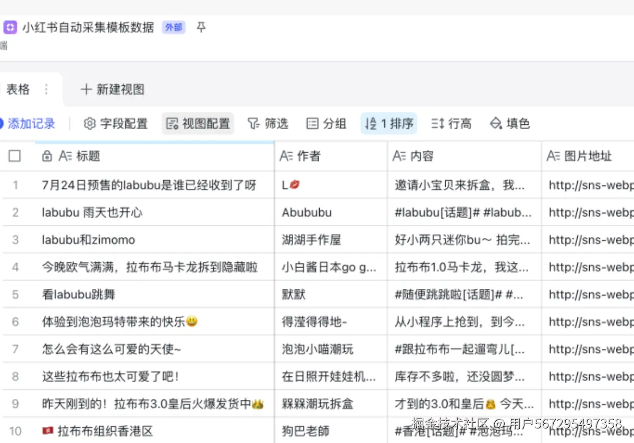Image resolution: width=634 pixels, height=443 pixels.
Task: Click title cell labubu 雨天也开心
Action: pyautogui.click(x=154, y=212)
